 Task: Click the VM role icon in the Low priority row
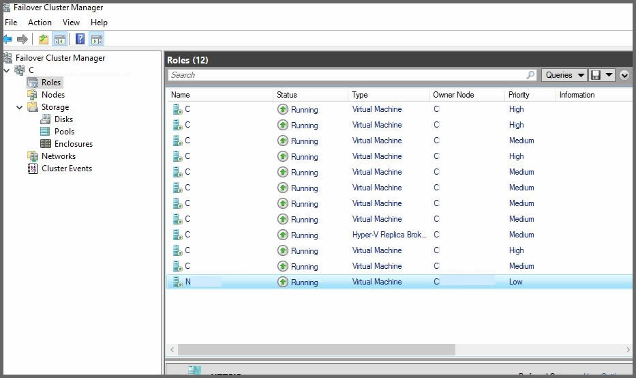tap(178, 282)
